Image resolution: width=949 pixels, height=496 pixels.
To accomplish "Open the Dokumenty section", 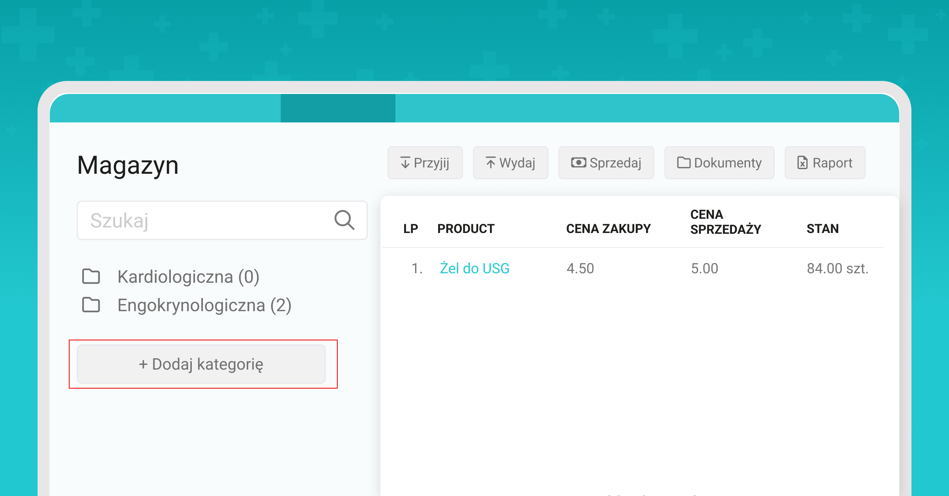I will click(x=719, y=163).
